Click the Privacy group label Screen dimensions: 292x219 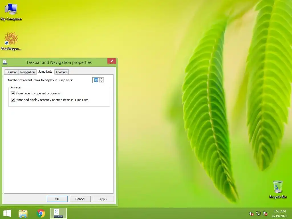tap(16, 87)
